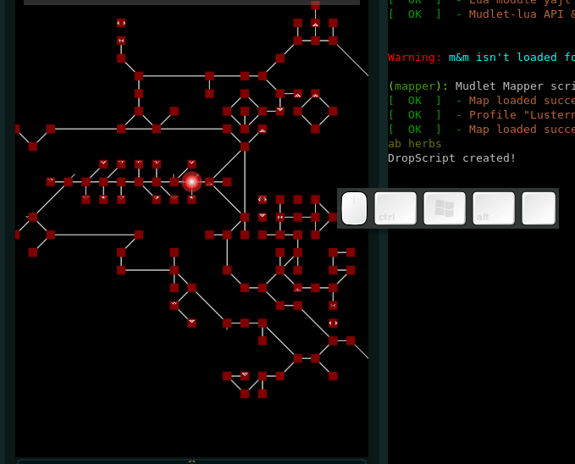
Task: Click the Profile "Lustern" console line
Action: point(481,115)
